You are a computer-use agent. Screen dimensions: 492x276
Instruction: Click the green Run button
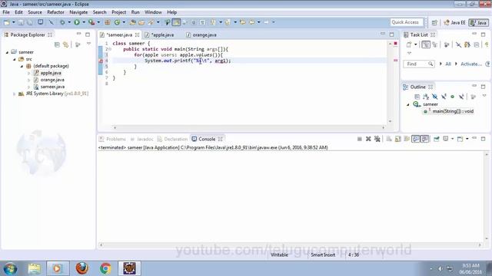click(77, 22)
